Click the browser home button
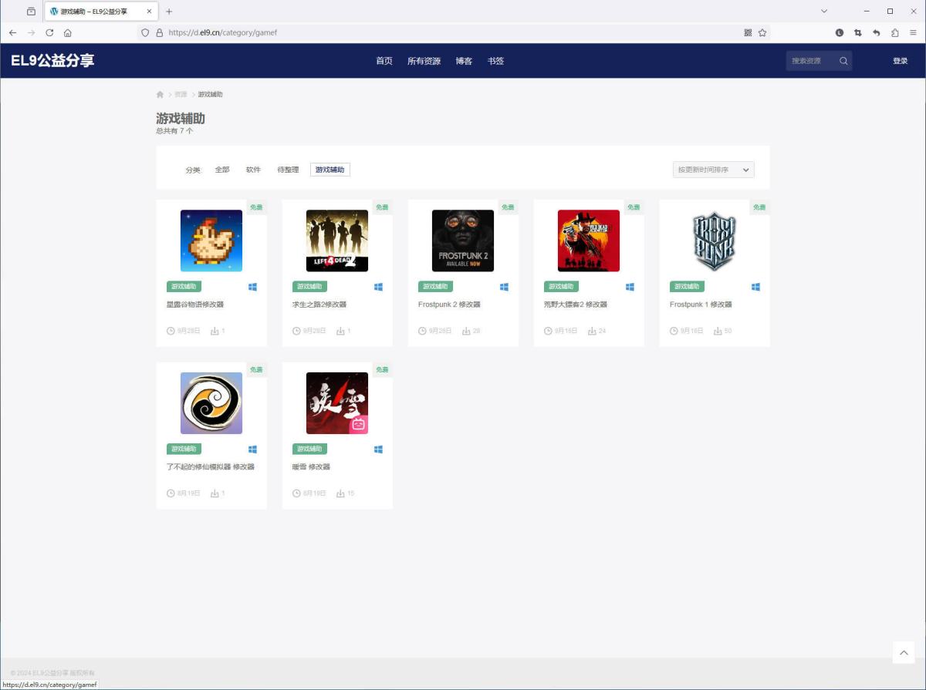Image resolution: width=926 pixels, height=690 pixels. (x=68, y=33)
